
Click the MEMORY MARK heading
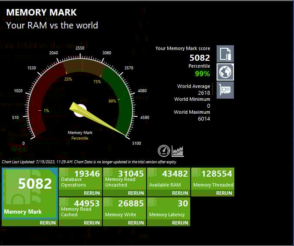pos(42,12)
